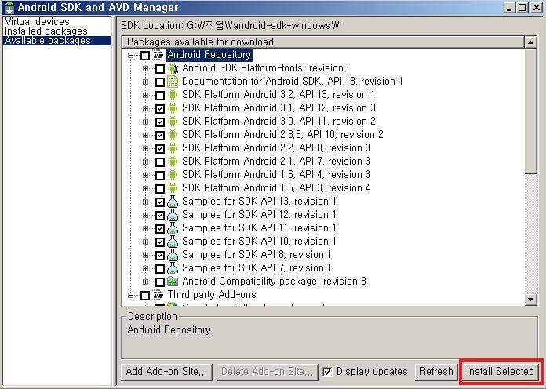Screen dimensions: 546x389
Task: Click flask icon for Samples for SDK API 13
Action: coord(173,202)
